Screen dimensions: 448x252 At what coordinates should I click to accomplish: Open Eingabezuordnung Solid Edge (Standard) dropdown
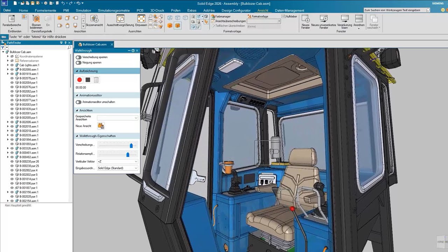tap(118, 168)
